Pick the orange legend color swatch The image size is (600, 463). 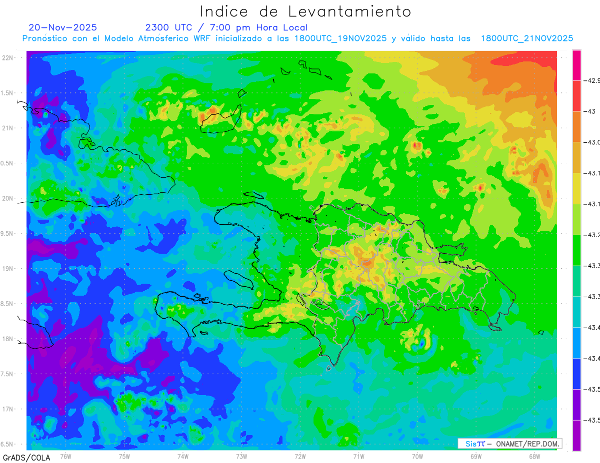pos(576,127)
